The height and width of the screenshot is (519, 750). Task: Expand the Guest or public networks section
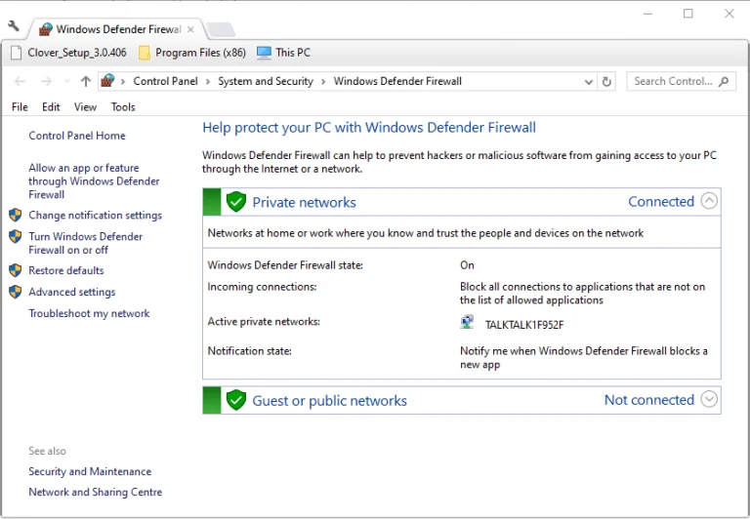coord(710,400)
